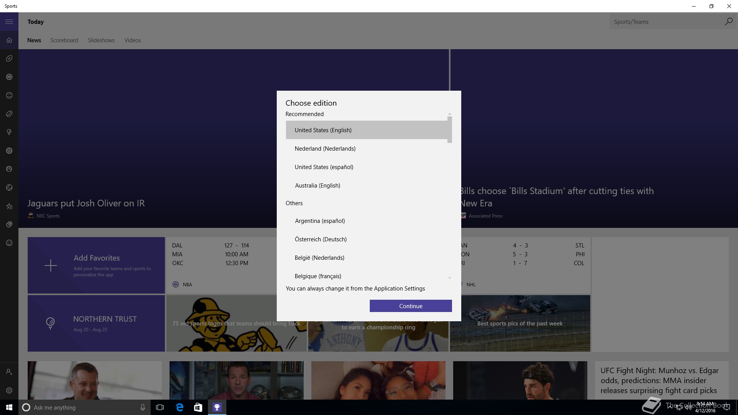Open the golf section icon in sidebar
The height and width of the screenshot is (415, 738).
coord(9,132)
